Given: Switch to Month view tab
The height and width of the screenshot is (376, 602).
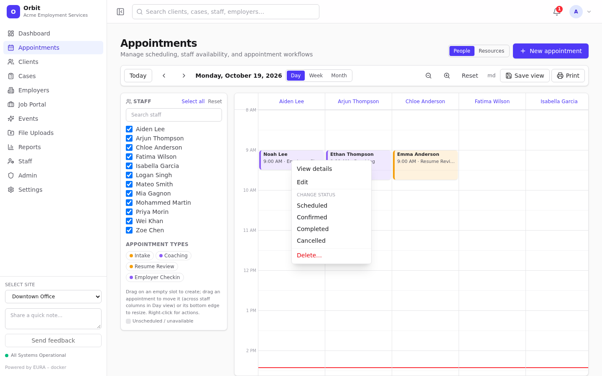Looking at the screenshot, I should pyautogui.click(x=339, y=76).
